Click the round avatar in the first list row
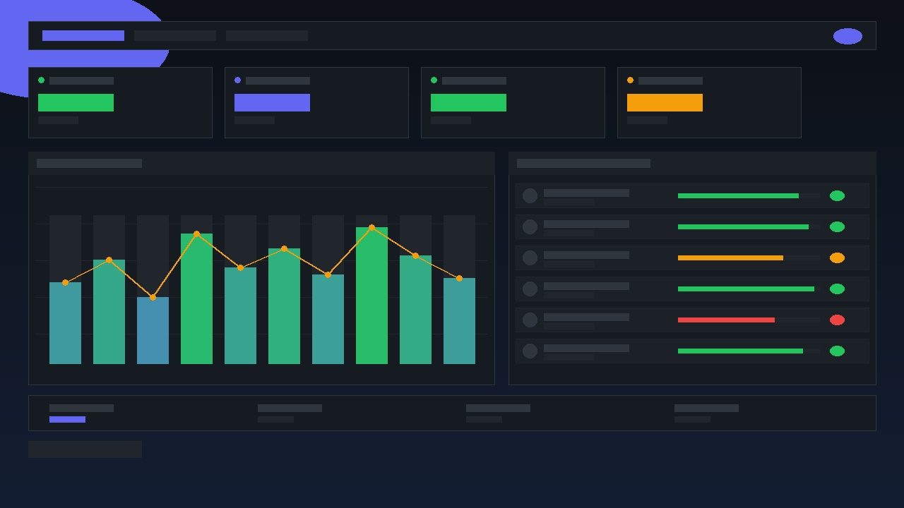The height and width of the screenshot is (508, 904). [530, 195]
